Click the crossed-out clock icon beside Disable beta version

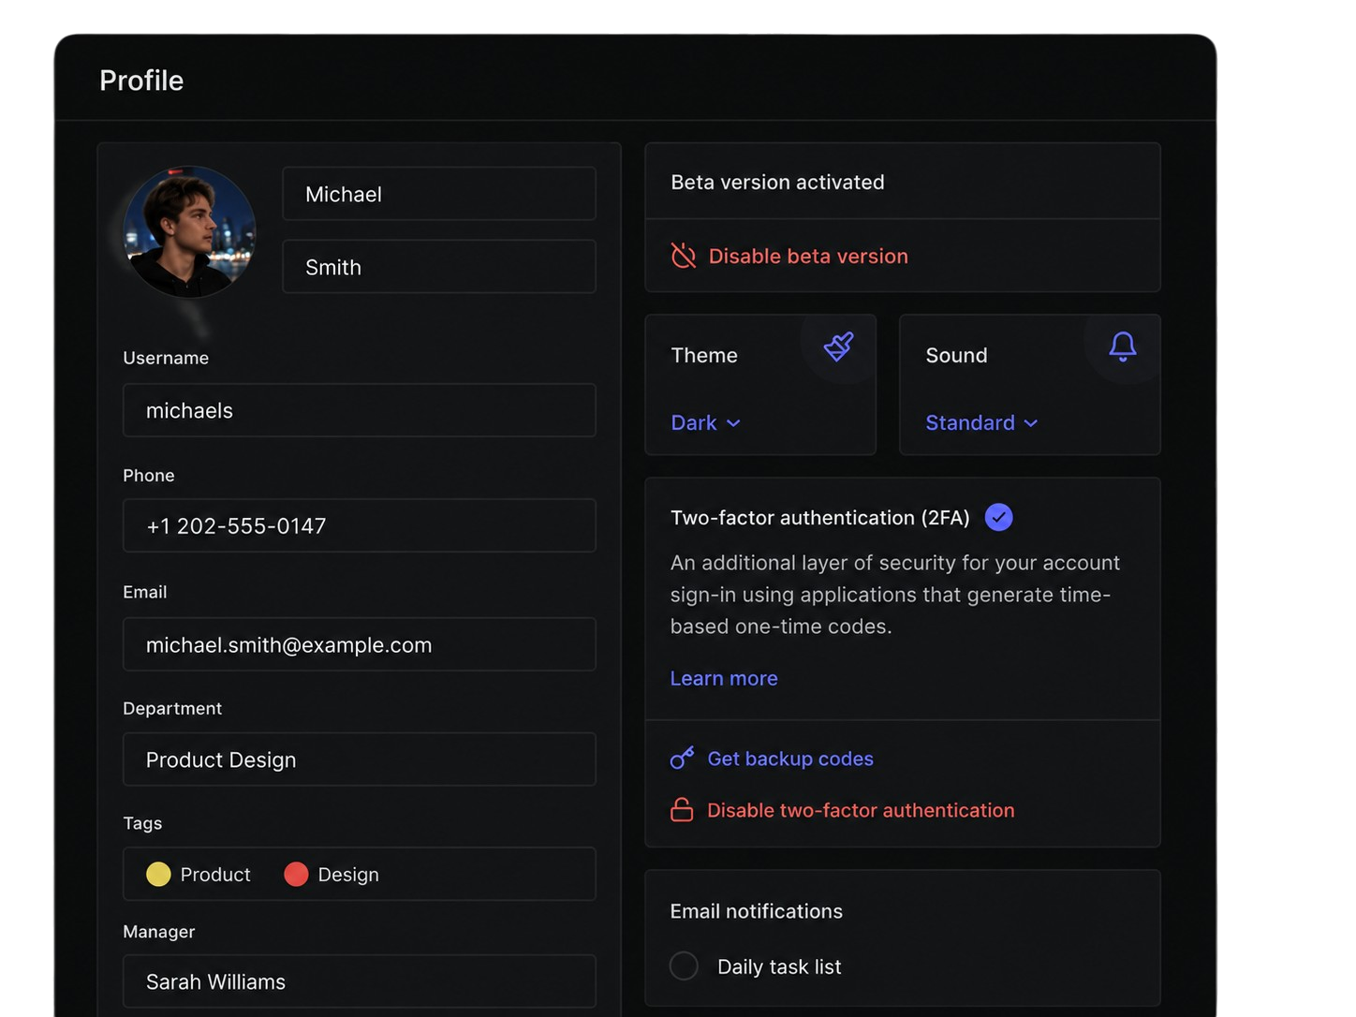[x=684, y=256]
